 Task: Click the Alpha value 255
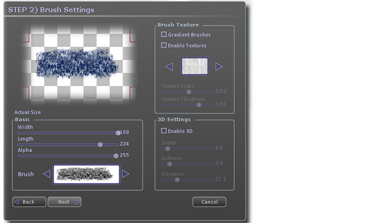124,155
